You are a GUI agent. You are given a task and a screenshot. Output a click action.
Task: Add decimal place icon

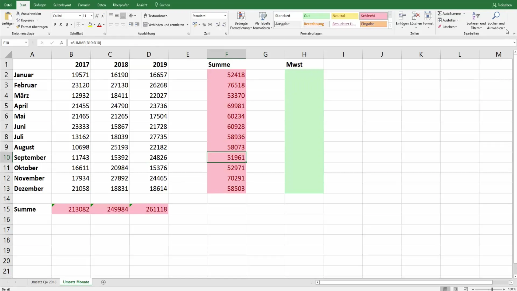218,25
